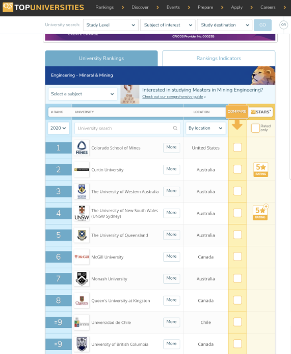Click More for The University of Queensland

171,235
